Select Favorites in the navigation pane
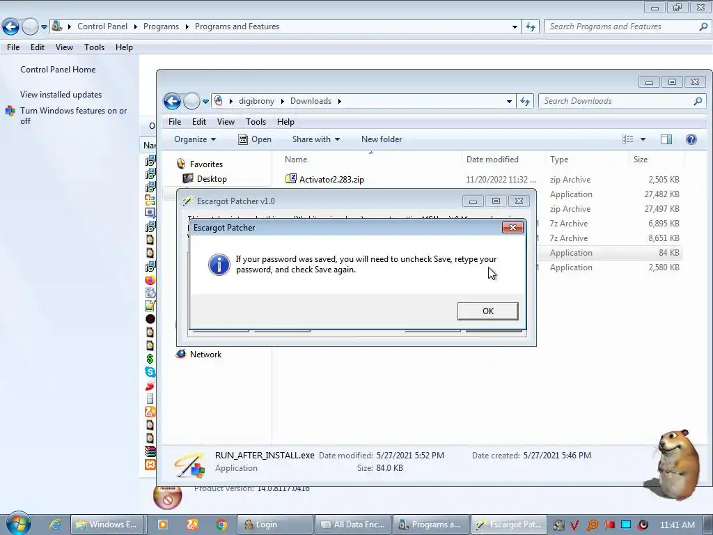The height and width of the screenshot is (535, 713). pos(206,164)
